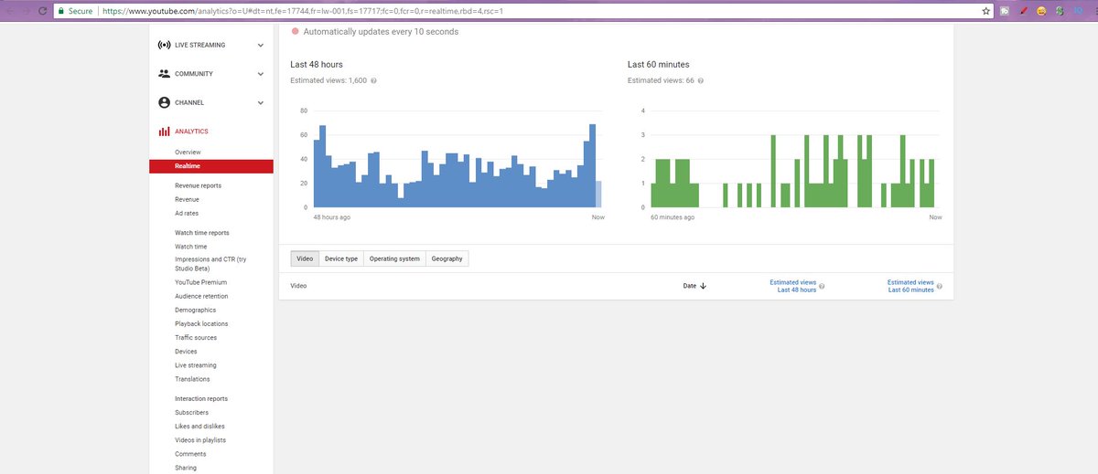The image size is (1098, 474).
Task: Click the browser reload icon
Action: click(42, 11)
